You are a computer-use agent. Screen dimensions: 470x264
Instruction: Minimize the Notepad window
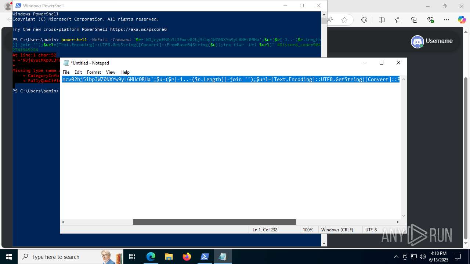click(365, 63)
